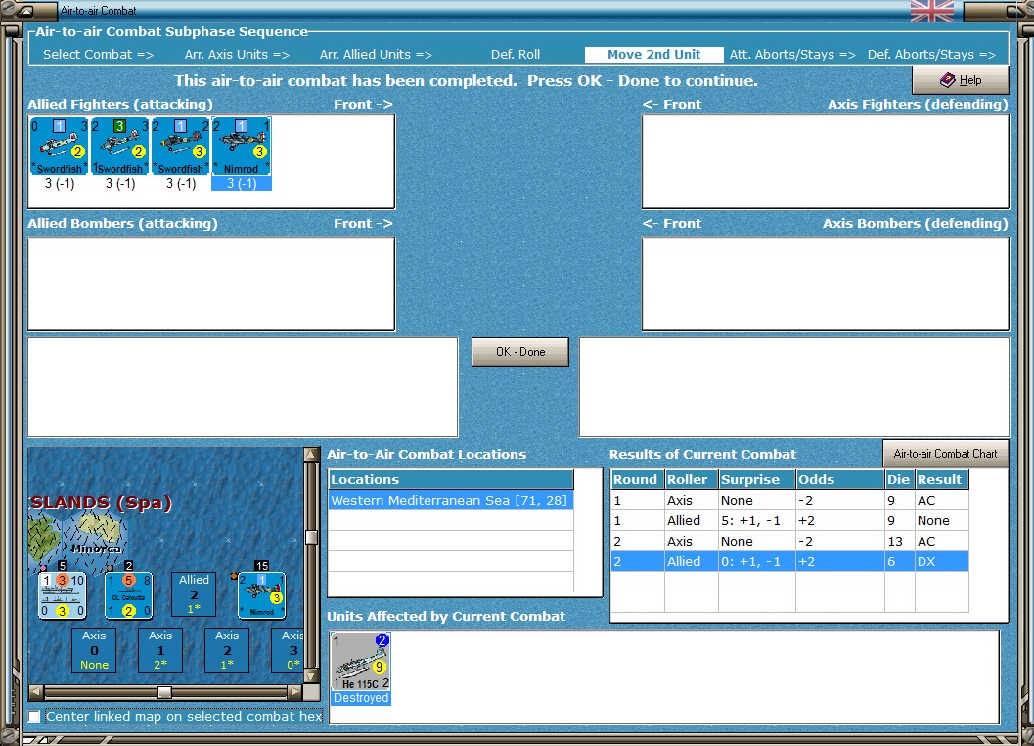Go to Def. Aborts/Stays subphase step
The width and height of the screenshot is (1034, 746).
(x=931, y=55)
